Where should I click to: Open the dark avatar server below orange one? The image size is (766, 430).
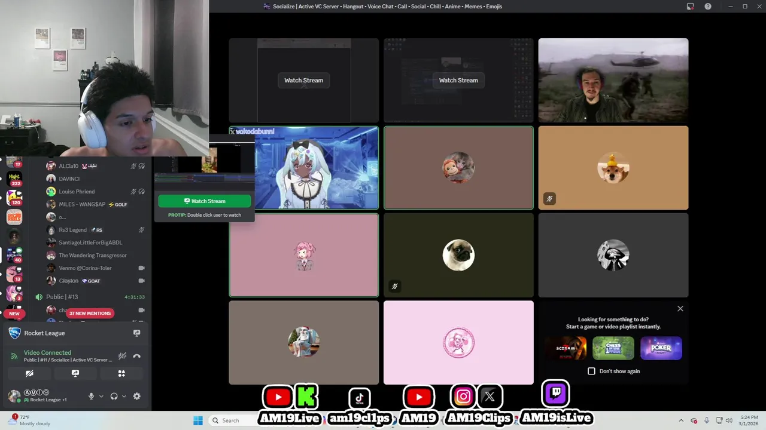pos(14,236)
